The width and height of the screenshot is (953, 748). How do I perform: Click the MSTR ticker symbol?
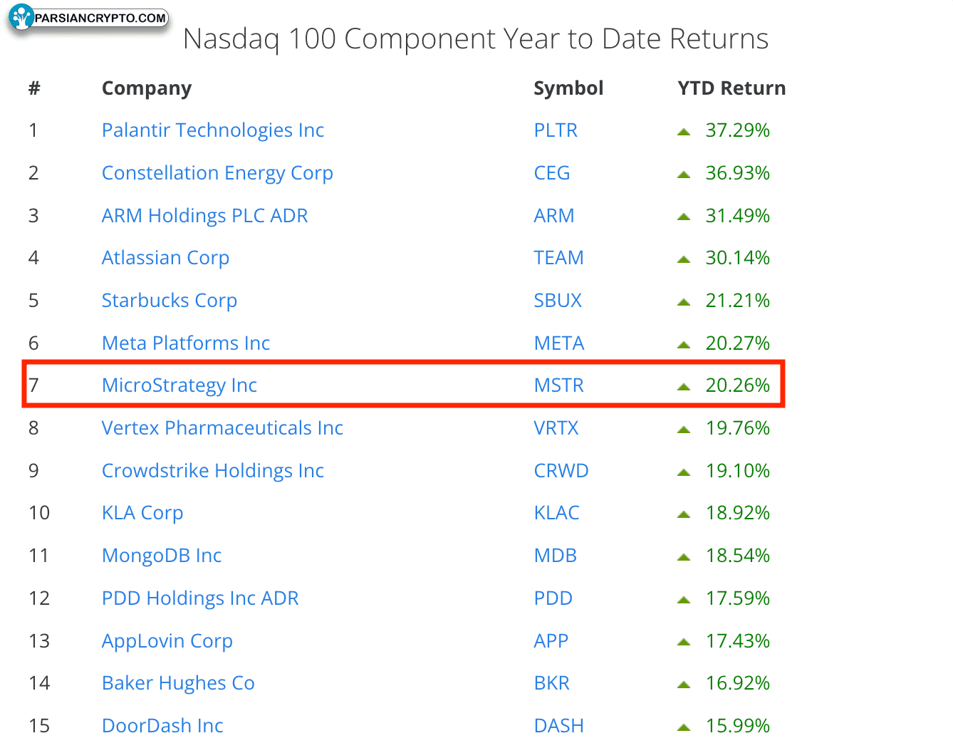(559, 385)
